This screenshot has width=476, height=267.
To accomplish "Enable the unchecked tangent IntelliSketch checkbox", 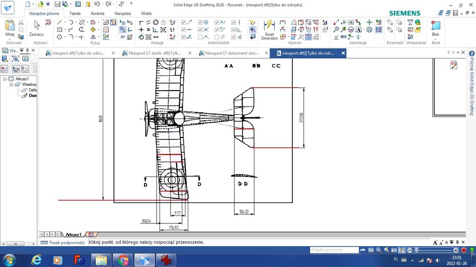I will [200, 37].
